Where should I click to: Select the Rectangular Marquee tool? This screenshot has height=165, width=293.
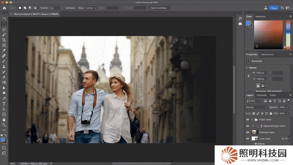[4, 24]
